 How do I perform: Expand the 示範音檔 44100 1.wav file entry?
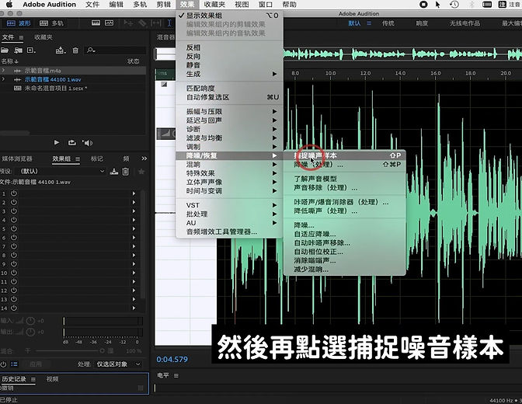3,79
